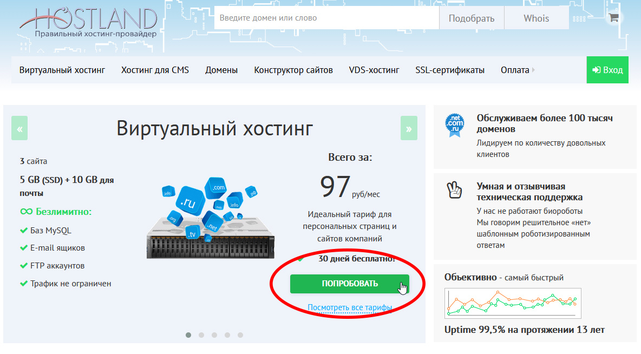Screen dimensions: 641x354
Task: Click heading Обслуживаем более 100 тысяч доменов
Action: (545, 123)
